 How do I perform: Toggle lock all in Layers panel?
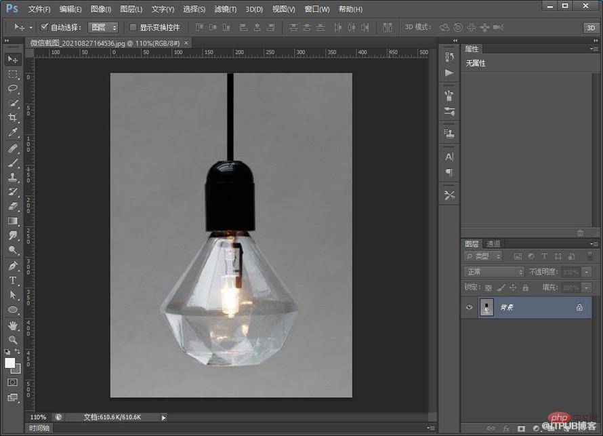[x=525, y=288]
